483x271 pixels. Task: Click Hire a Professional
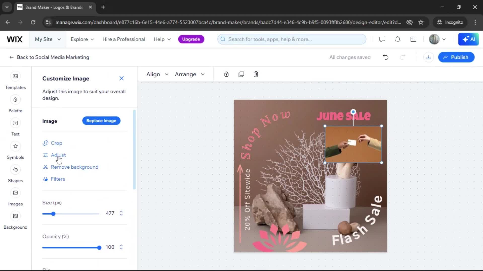coord(124,39)
